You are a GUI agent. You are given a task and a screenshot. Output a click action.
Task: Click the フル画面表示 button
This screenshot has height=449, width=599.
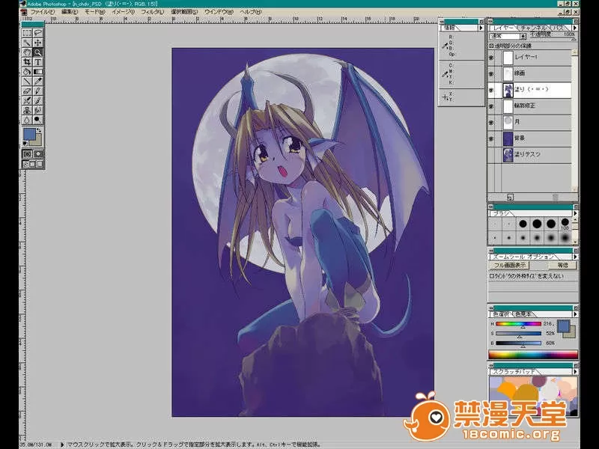(509, 265)
